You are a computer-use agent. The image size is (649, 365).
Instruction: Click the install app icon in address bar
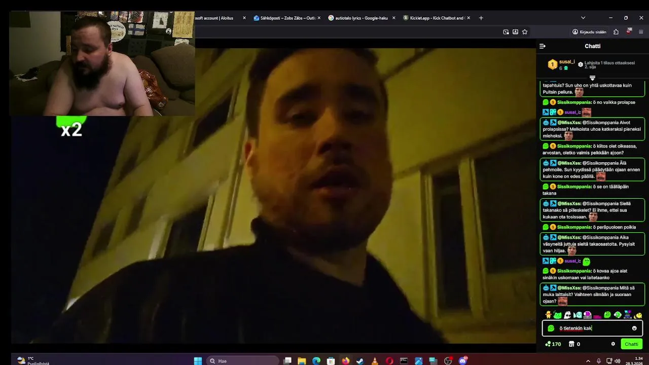(515, 31)
